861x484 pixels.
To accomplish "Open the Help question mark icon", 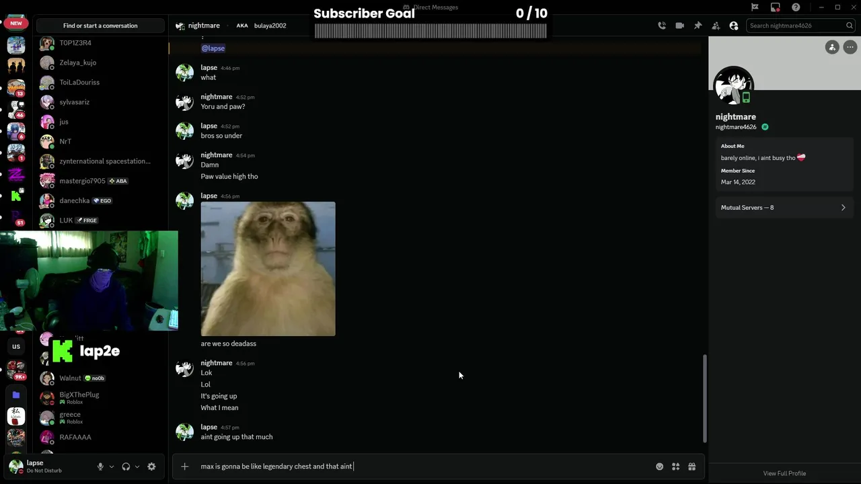I will [796, 7].
